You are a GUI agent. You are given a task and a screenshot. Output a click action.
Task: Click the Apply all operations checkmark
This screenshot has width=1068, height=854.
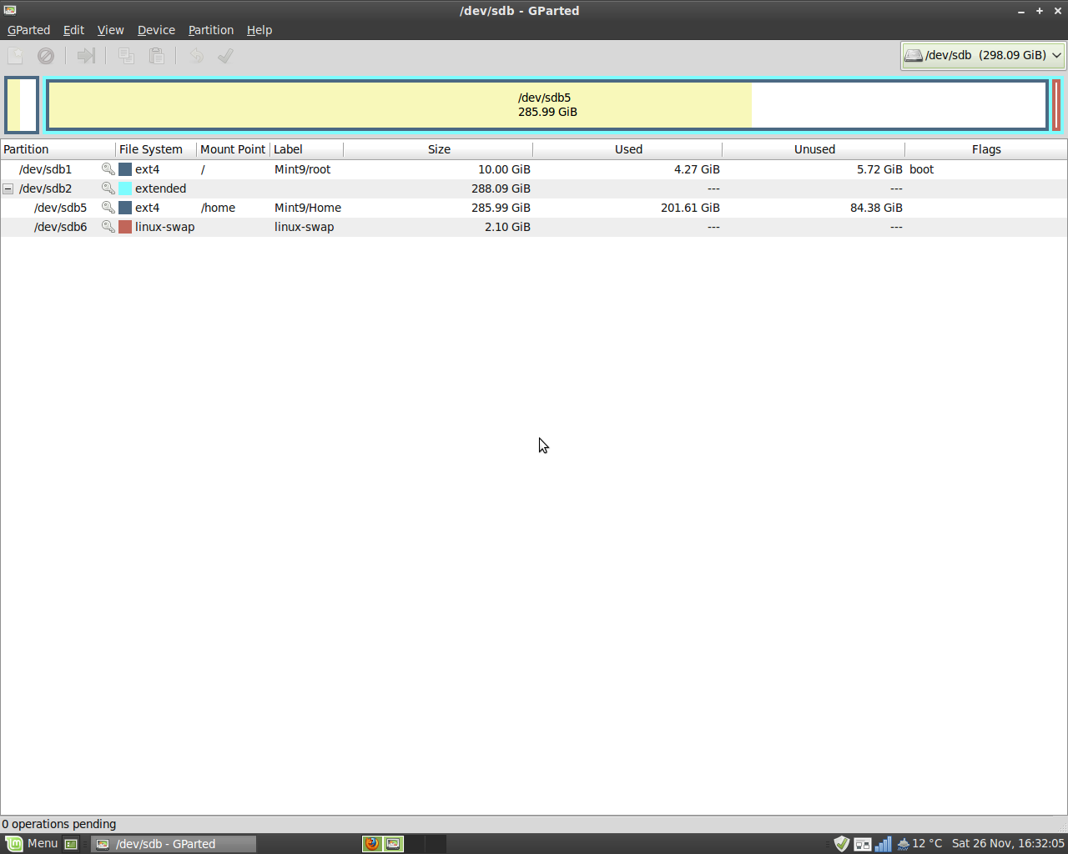(x=225, y=56)
